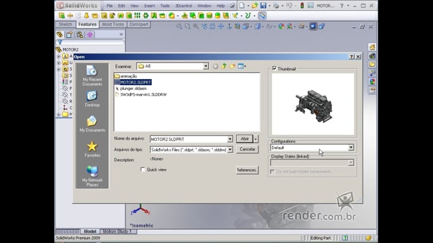Open the Nome do arquivo dropdown arrow

point(230,139)
